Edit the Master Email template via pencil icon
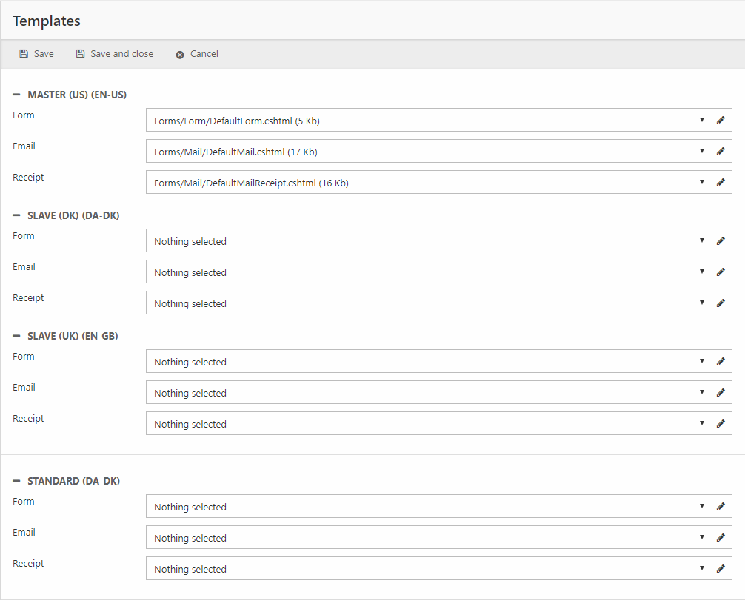The image size is (745, 600). [x=721, y=151]
